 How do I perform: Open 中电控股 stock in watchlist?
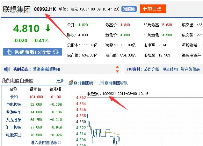click(14, 104)
